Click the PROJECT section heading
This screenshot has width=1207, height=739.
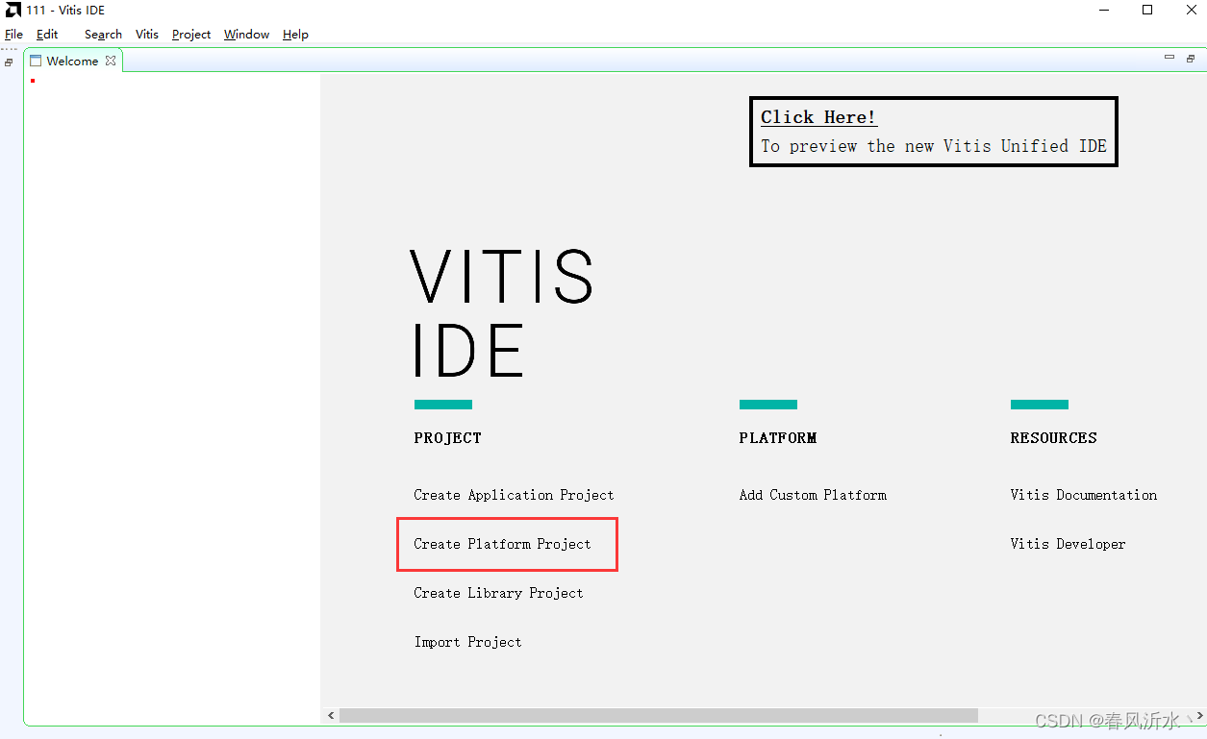coord(447,438)
